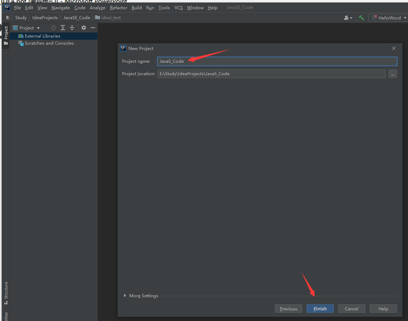Open the Project panel settings gear

83,28
